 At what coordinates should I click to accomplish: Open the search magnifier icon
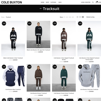coord(93,2)
